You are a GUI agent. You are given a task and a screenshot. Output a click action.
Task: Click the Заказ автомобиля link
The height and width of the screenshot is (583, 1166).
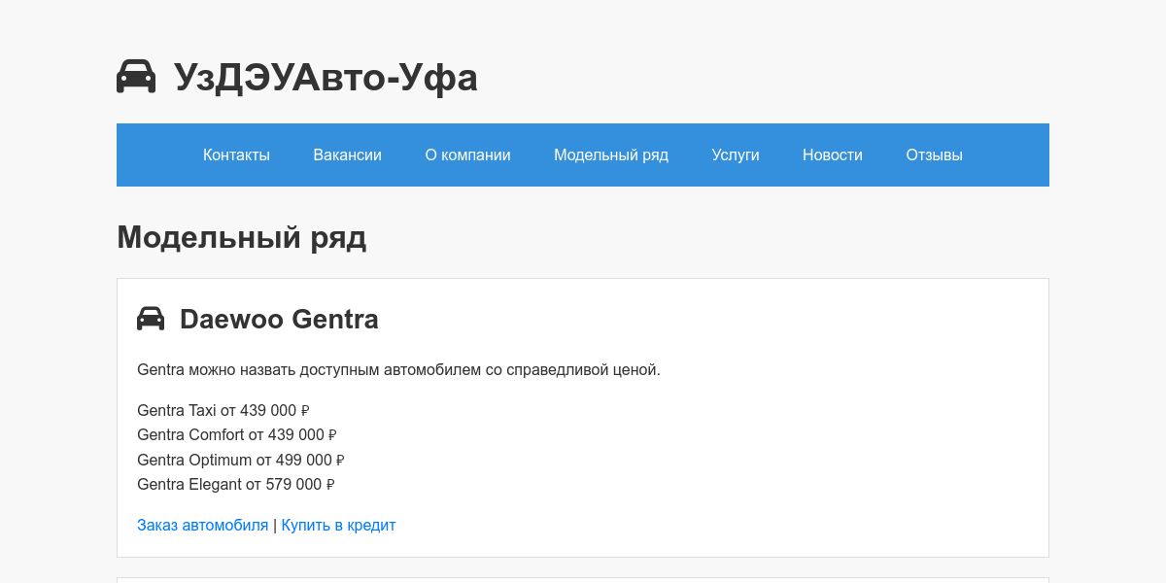(202, 526)
